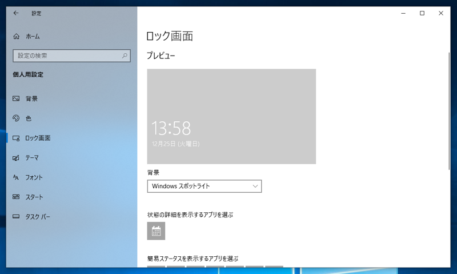Click the magnifier search icon
The width and height of the screenshot is (457, 274).
[125, 55]
